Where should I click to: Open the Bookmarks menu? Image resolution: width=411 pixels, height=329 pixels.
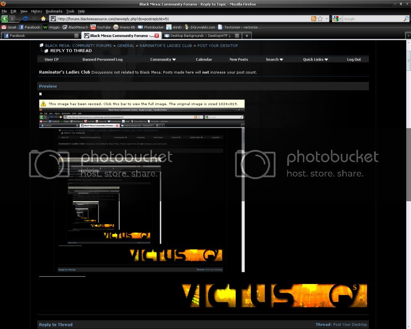(x=54, y=11)
